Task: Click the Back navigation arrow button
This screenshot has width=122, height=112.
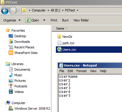Action: pyautogui.click(x=5, y=11)
